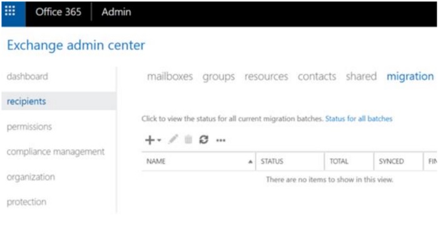Click the new migration batch plus icon
This screenshot has width=438, height=237.
(x=150, y=140)
